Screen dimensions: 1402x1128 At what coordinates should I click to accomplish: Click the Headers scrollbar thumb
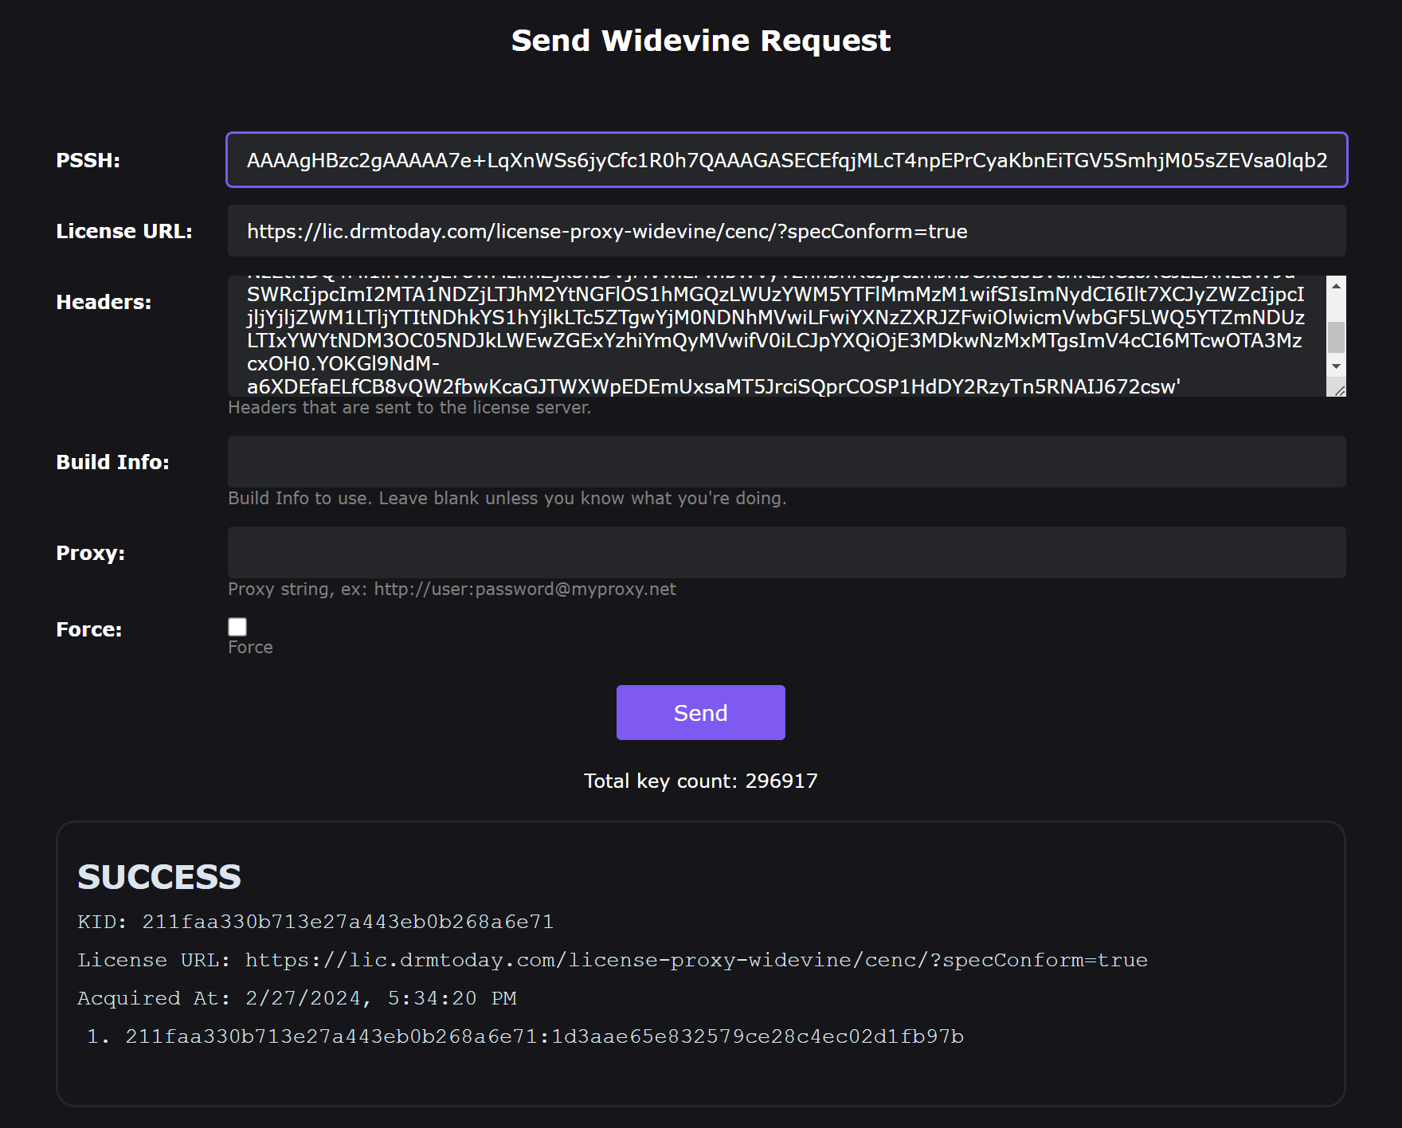[x=1336, y=337]
